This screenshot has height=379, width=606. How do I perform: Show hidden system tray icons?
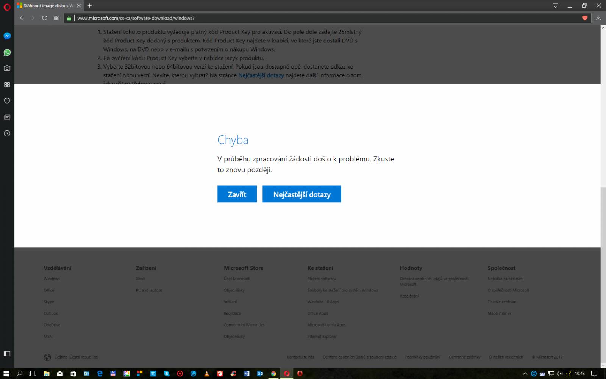(525, 373)
